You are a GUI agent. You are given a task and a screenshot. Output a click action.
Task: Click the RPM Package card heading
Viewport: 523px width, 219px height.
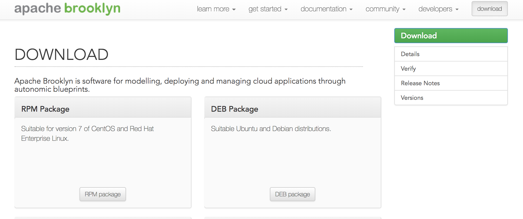(45, 109)
